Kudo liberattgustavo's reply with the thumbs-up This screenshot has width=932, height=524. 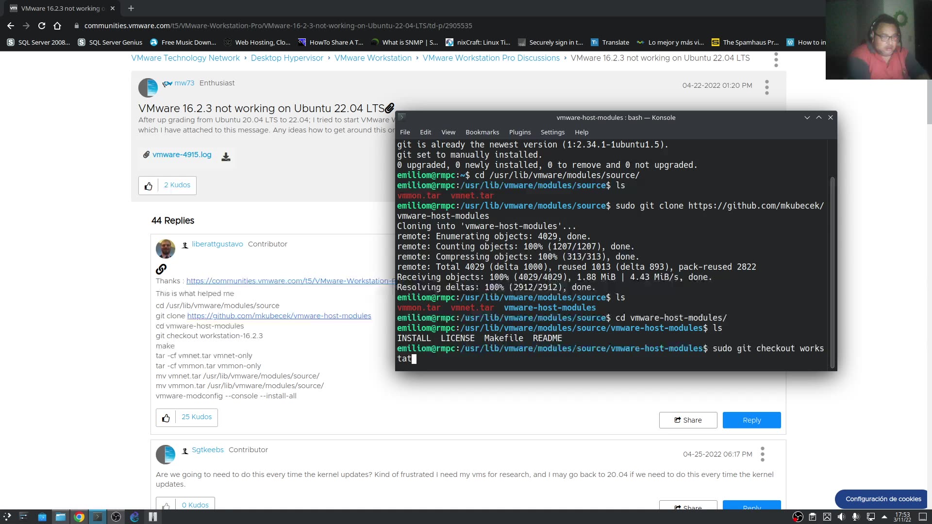pyautogui.click(x=166, y=418)
